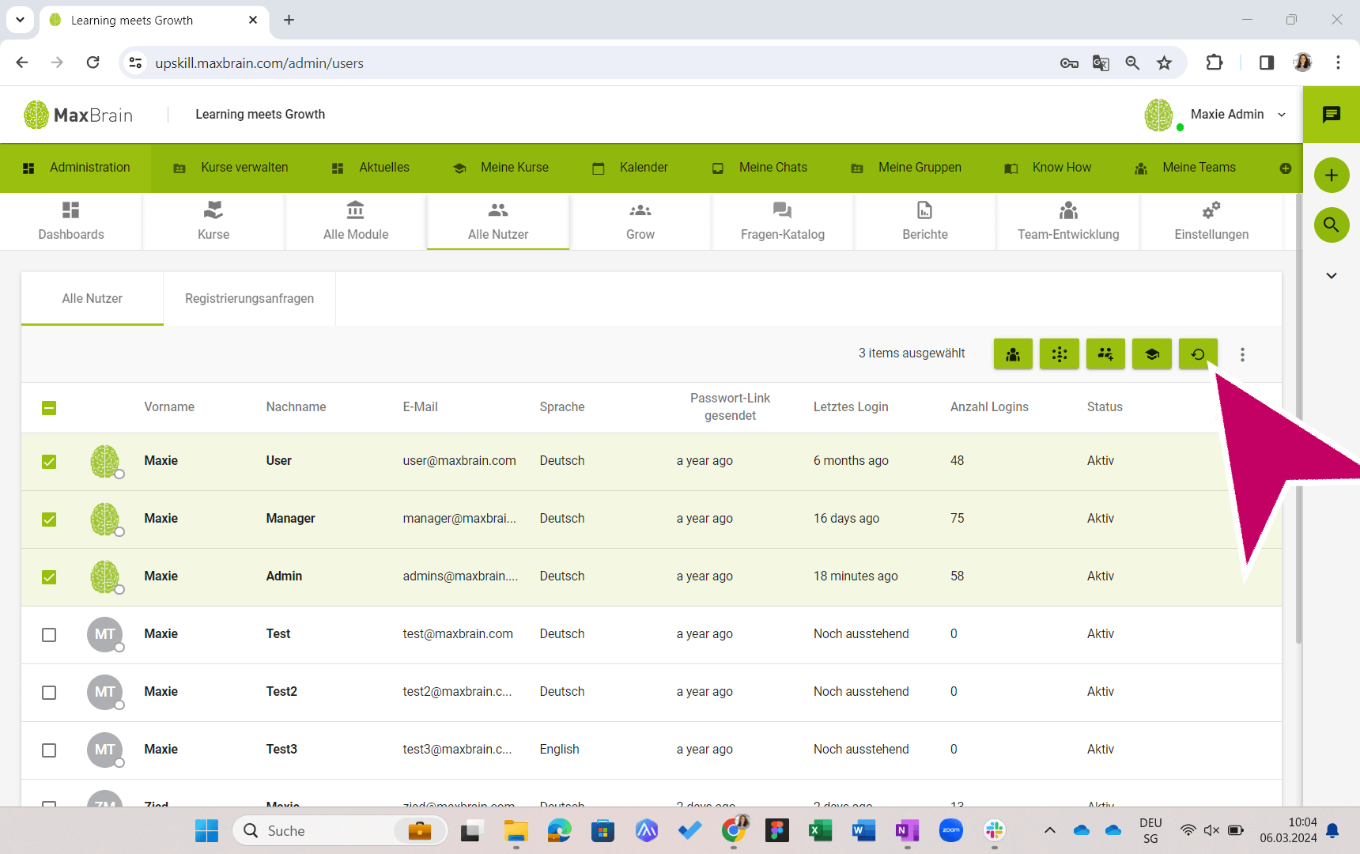Click the Windows Start button

[206, 830]
